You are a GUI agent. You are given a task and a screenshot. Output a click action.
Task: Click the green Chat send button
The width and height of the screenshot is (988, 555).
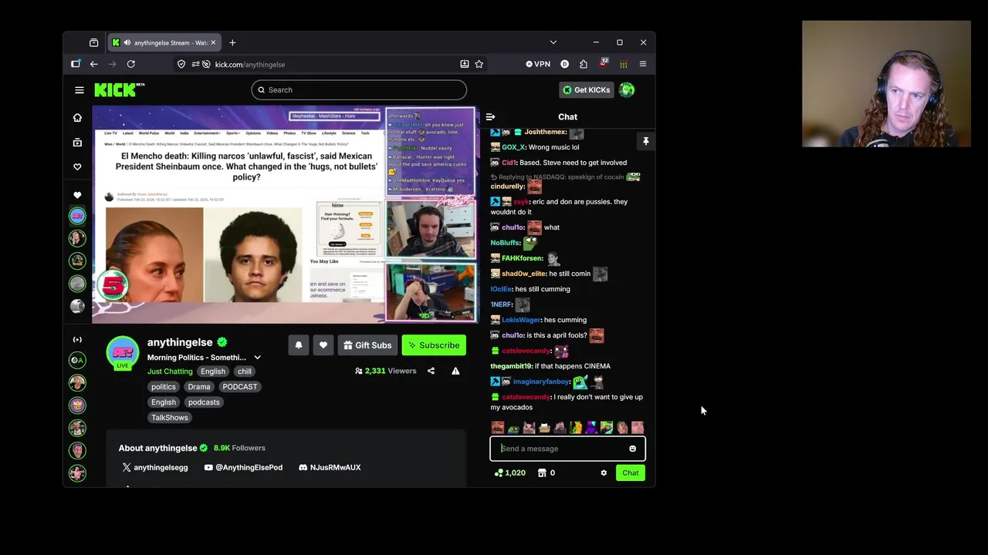pyautogui.click(x=631, y=473)
